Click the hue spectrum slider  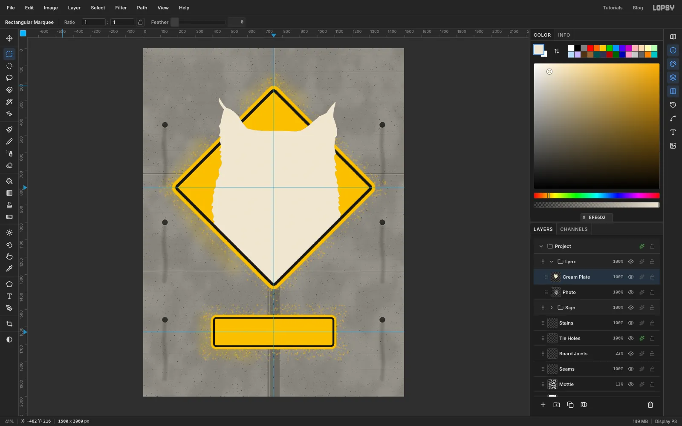[x=597, y=196]
